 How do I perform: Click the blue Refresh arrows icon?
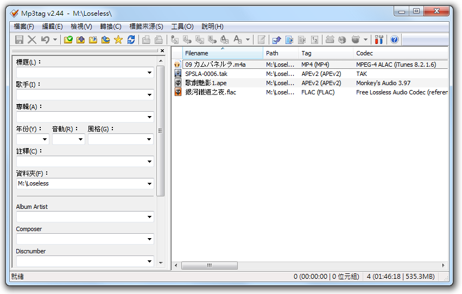[131, 40]
